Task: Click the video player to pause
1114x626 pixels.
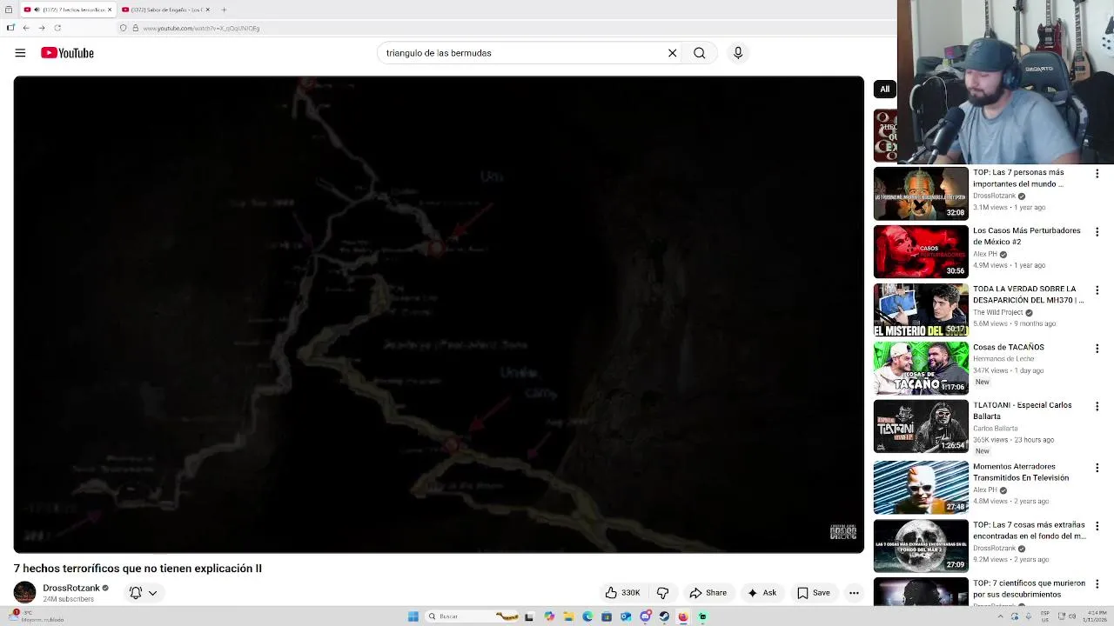Action: pos(439,314)
